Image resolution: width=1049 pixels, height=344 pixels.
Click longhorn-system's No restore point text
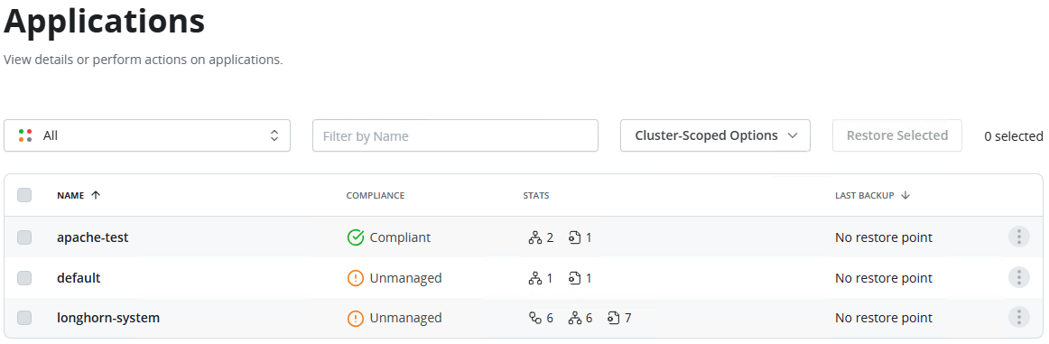pos(883,318)
